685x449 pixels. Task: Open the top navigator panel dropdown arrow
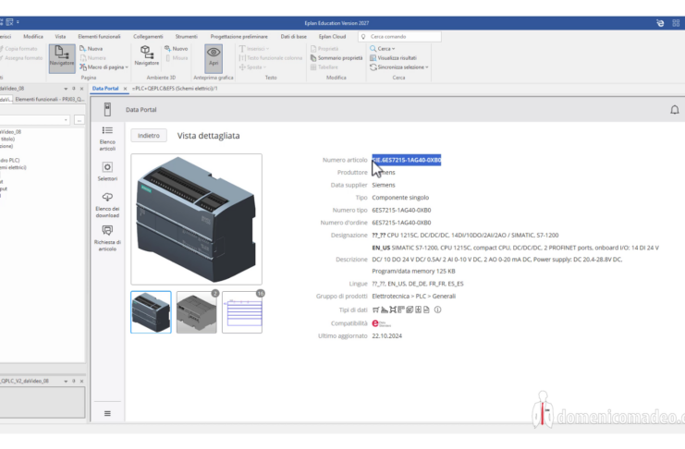point(66,89)
